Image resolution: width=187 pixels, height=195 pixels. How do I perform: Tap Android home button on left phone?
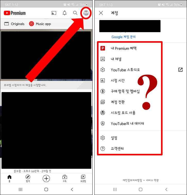click(46, 190)
